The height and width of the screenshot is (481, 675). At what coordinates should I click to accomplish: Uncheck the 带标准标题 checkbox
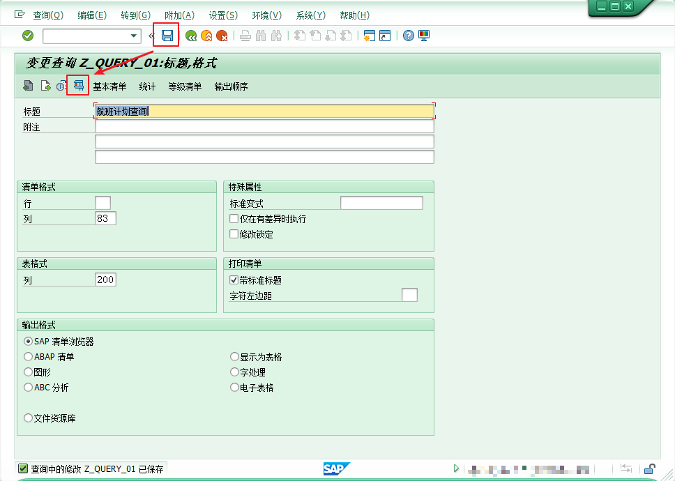(x=234, y=280)
